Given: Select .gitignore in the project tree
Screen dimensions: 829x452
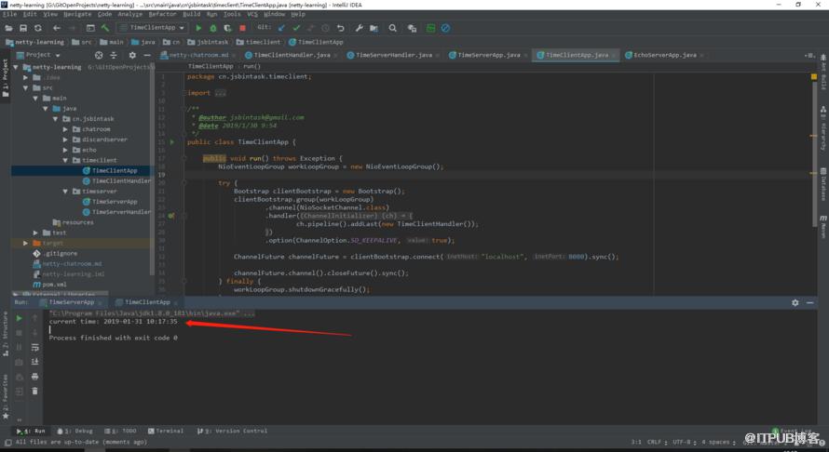Looking at the screenshot, I should [55, 254].
